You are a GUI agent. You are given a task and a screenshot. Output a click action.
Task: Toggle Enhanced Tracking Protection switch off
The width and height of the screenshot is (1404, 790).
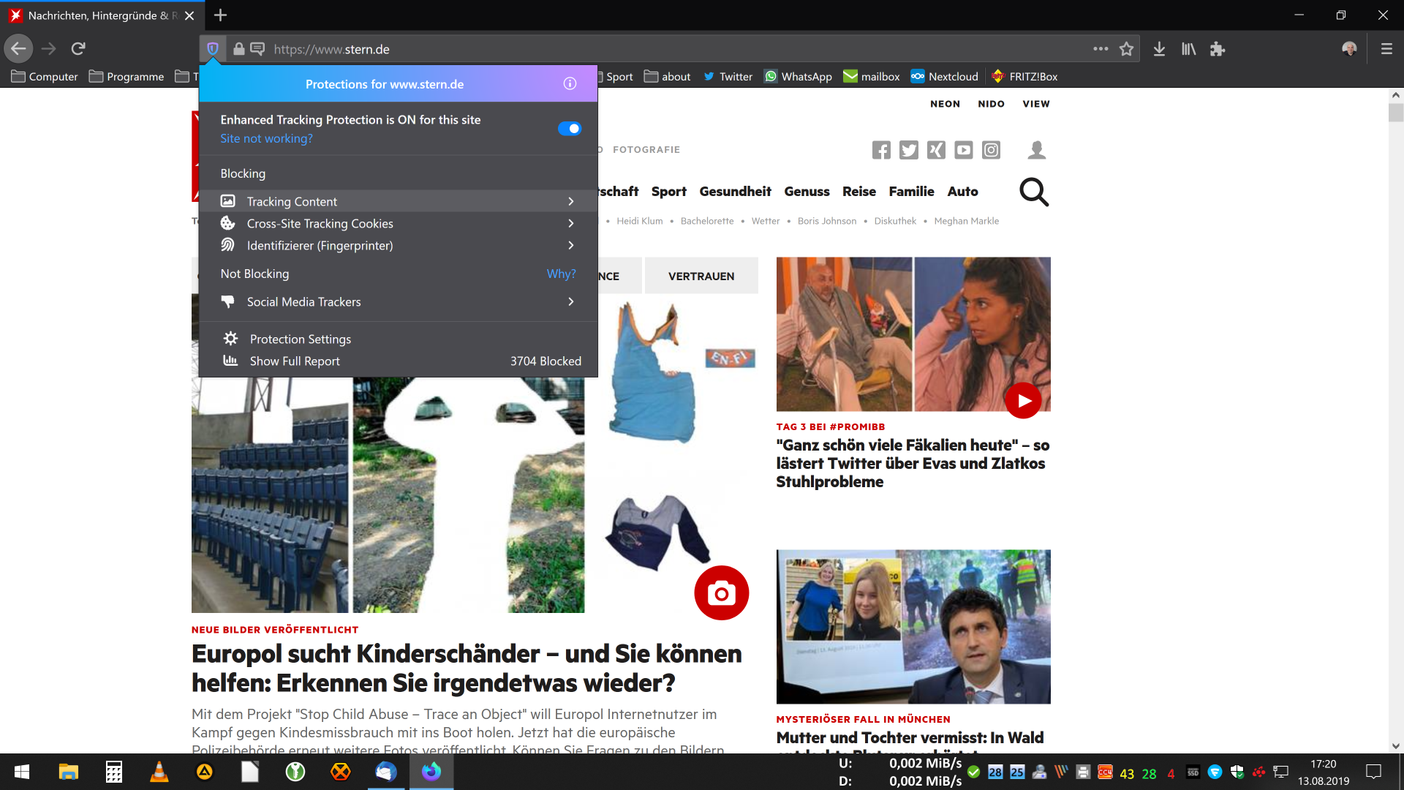tap(569, 129)
